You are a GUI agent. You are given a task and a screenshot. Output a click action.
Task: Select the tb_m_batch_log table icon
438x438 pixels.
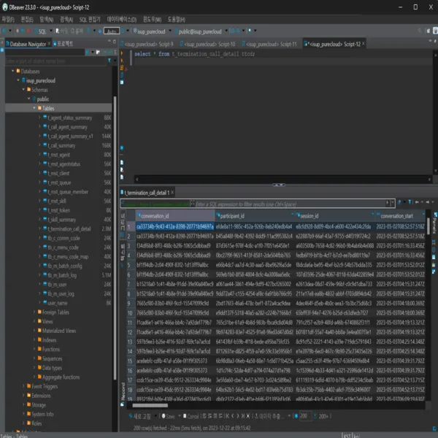point(44,275)
